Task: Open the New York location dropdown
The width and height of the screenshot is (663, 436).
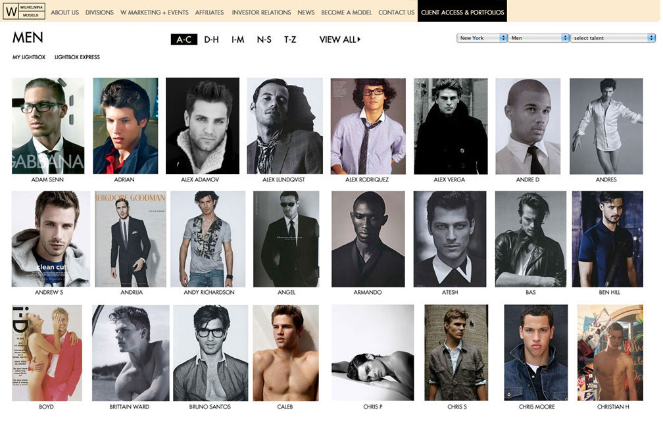Action: pos(482,38)
